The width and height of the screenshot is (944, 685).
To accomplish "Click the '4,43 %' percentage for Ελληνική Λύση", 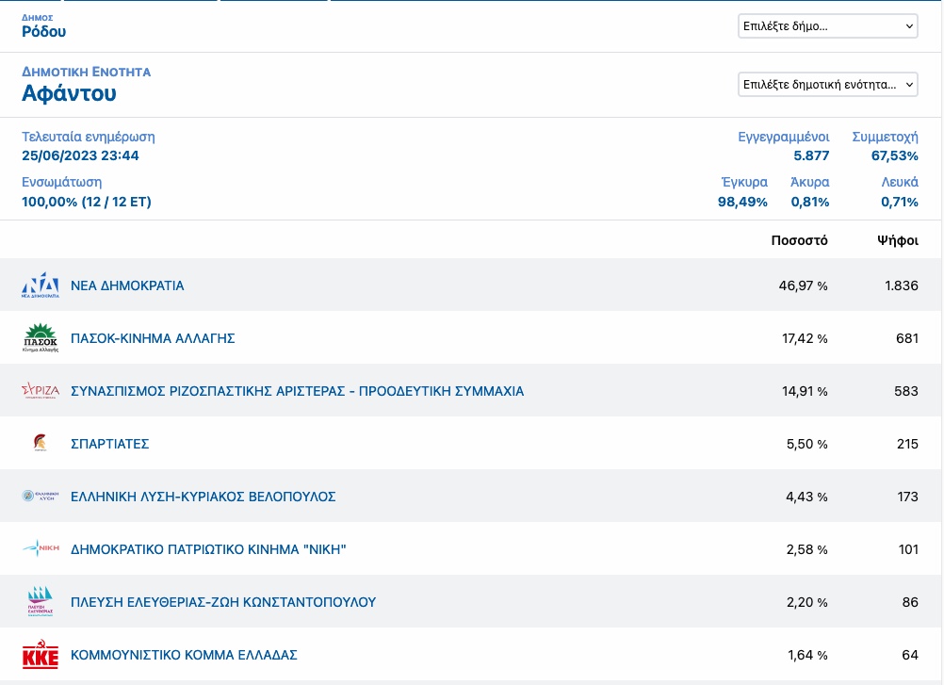I will [x=806, y=497].
